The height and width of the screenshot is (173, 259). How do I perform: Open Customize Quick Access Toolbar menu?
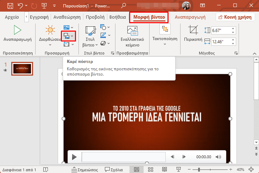(x=54, y=6)
